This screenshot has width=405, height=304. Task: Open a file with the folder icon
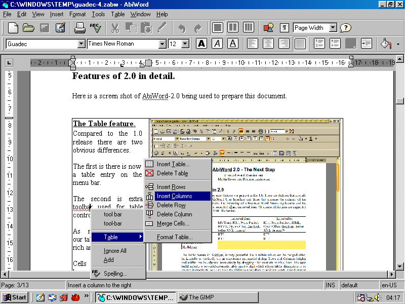coord(29,28)
